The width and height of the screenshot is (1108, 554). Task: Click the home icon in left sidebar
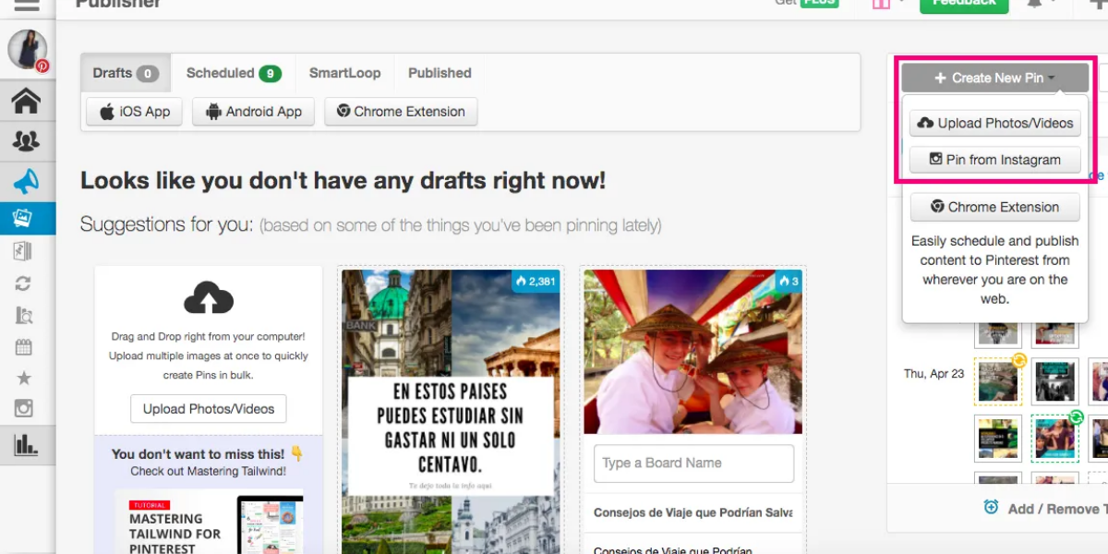click(26, 101)
